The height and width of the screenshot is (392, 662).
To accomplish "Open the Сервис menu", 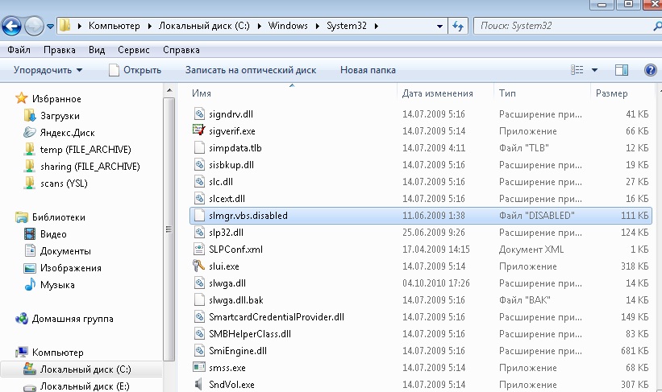I will (x=133, y=50).
